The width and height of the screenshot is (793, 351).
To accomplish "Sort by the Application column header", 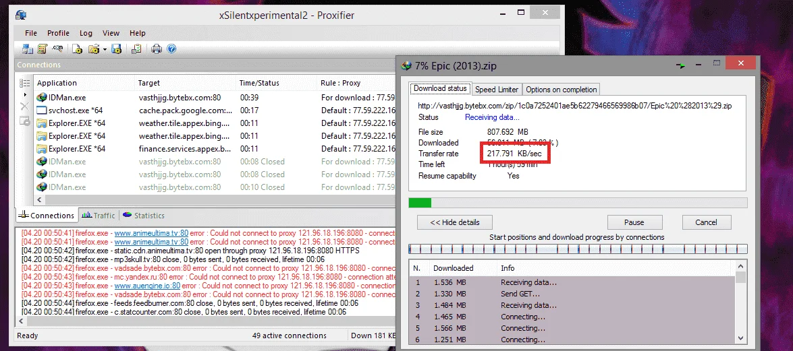I will click(x=85, y=83).
